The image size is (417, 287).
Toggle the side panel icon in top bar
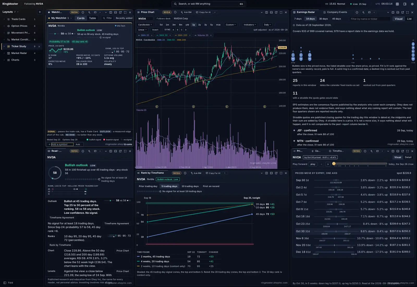tap(405, 4)
